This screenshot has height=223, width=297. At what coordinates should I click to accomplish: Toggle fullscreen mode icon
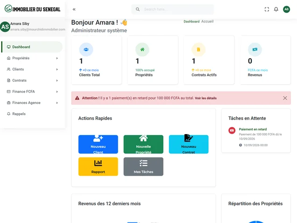click(267, 9)
